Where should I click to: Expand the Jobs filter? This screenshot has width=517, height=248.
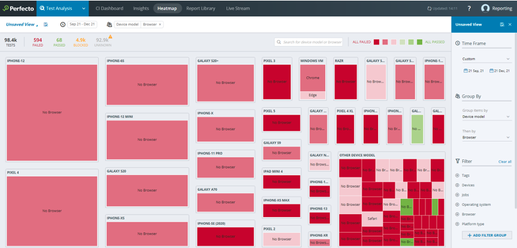(x=457, y=195)
